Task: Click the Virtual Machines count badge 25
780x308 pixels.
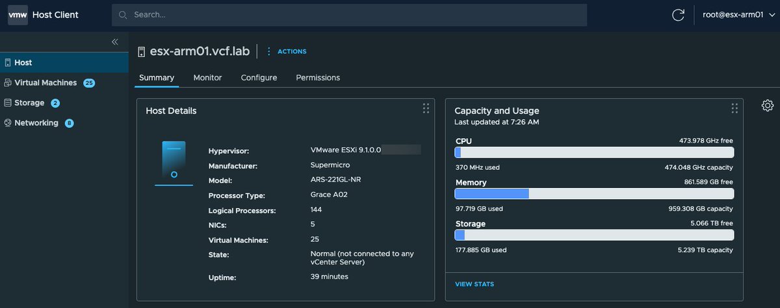Action: click(x=89, y=83)
